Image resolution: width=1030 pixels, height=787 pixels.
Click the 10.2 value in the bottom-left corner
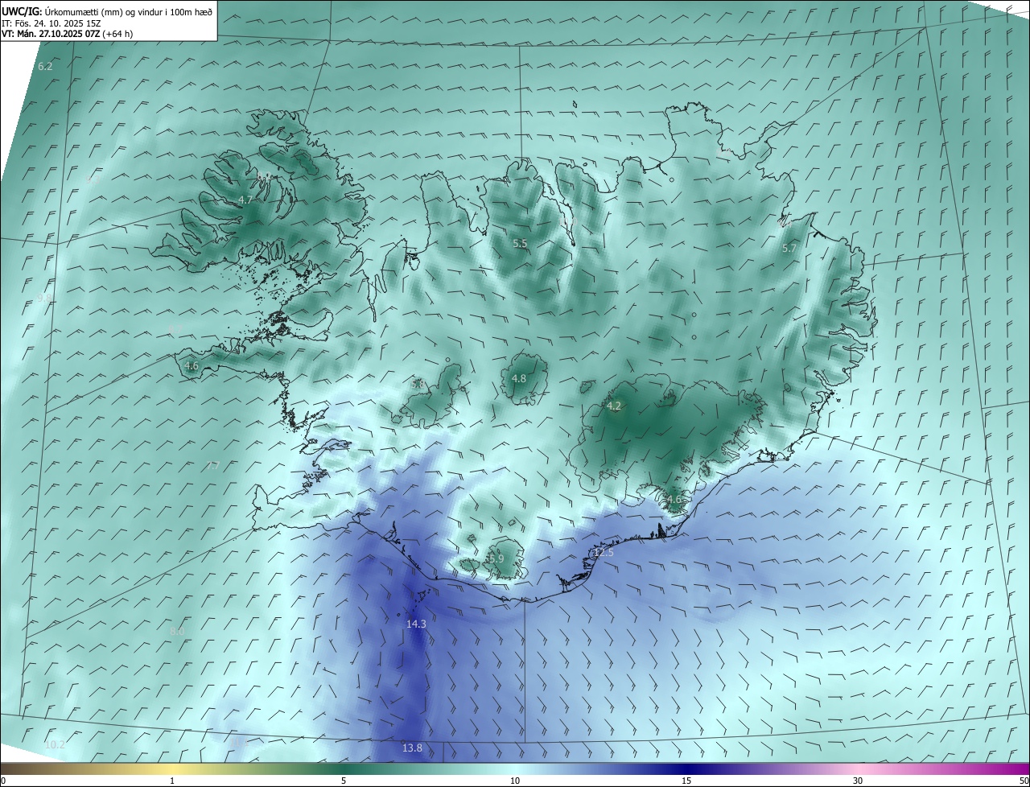pos(55,745)
